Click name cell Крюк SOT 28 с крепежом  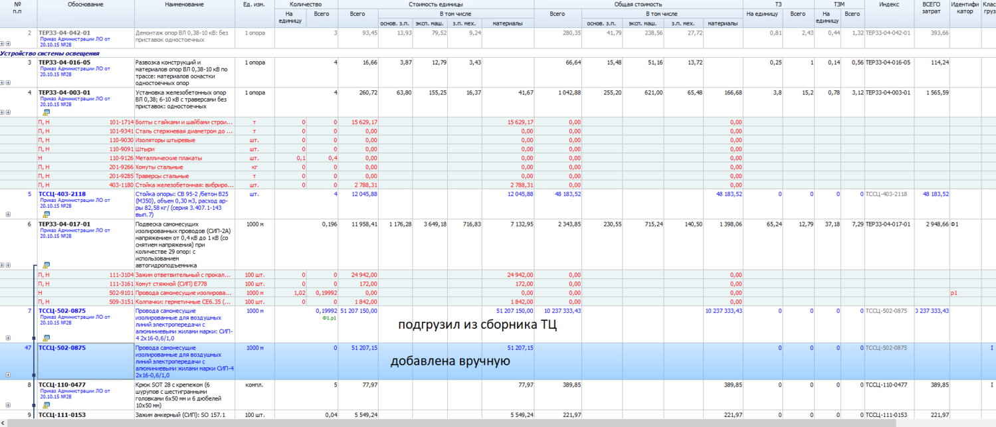coord(184,394)
